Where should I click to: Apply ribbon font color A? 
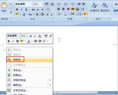(x=24, y=14)
